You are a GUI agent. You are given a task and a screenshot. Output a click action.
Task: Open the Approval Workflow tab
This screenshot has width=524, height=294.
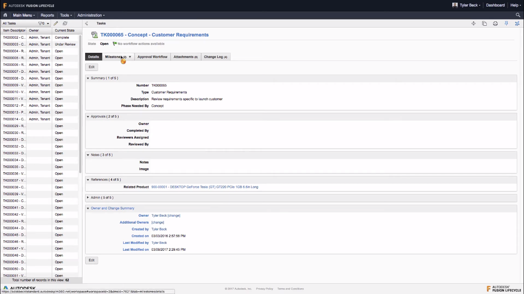[152, 57]
